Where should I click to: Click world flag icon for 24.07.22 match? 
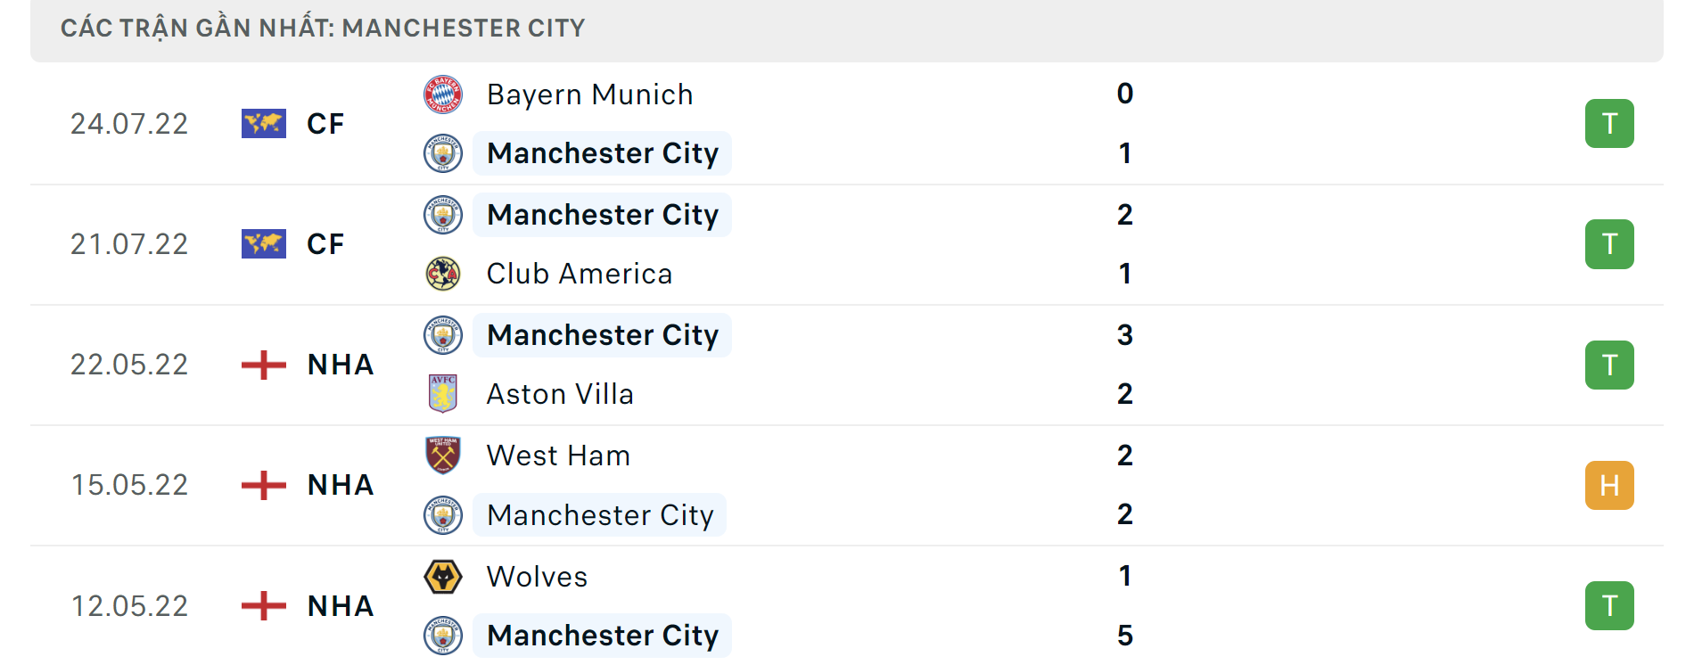[263, 124]
